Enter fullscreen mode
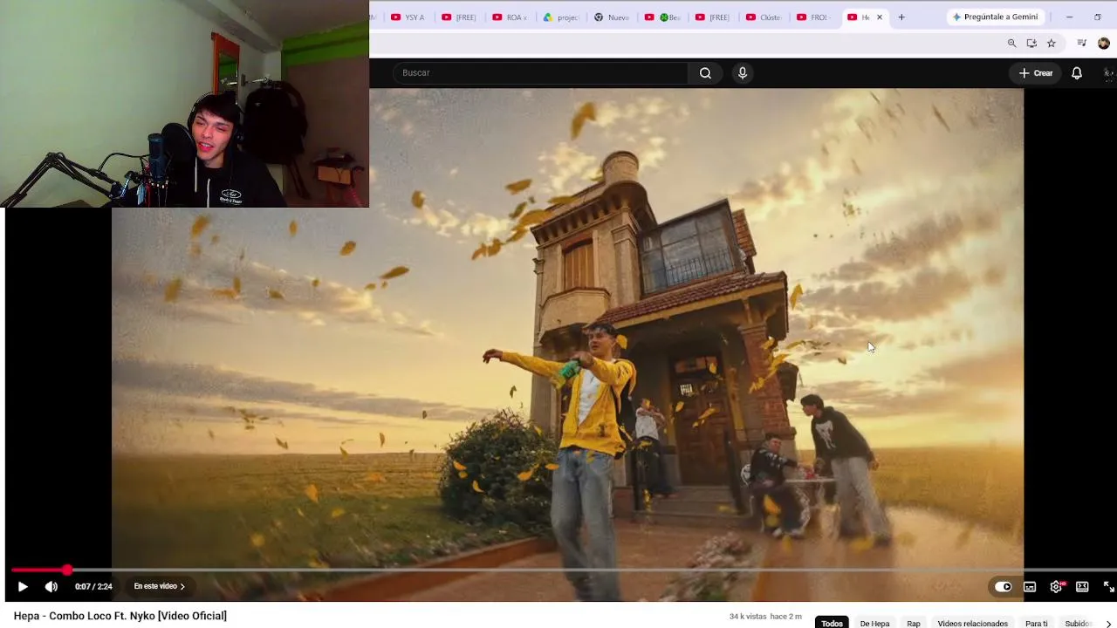 1108,587
